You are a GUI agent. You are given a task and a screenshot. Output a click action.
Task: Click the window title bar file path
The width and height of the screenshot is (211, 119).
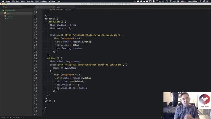[x=106, y=4]
